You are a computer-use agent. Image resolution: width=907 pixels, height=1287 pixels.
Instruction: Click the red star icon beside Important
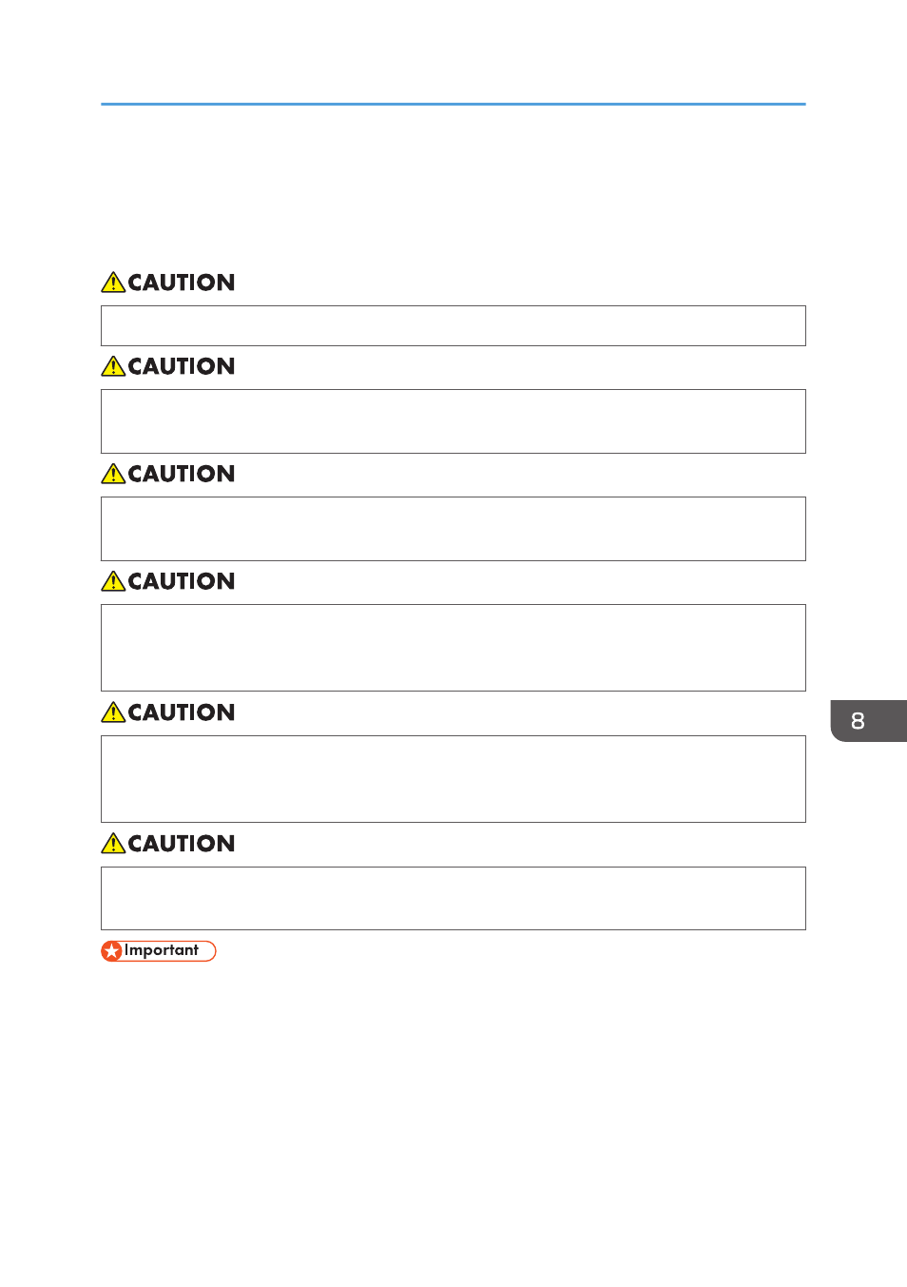(112, 951)
